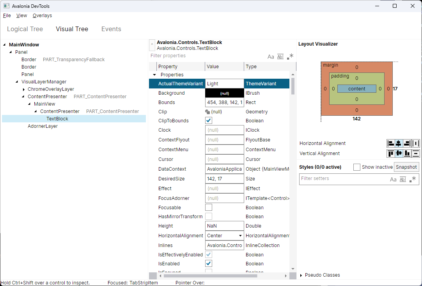This screenshot has height=286, width=422.
Task: Switch to the Events tab
Action: (x=111, y=29)
